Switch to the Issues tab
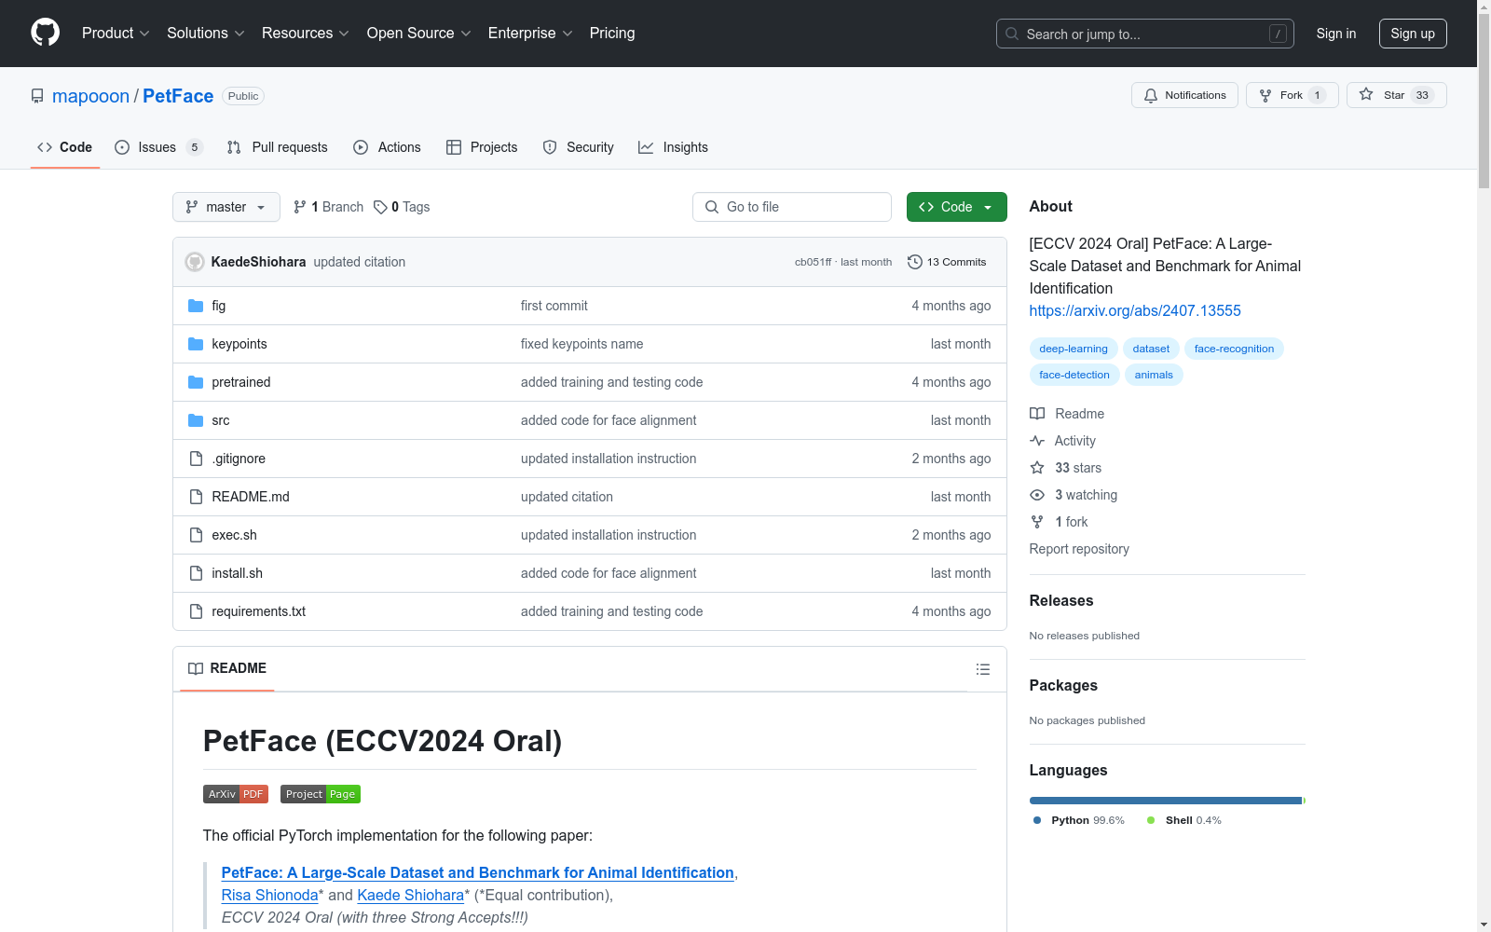The width and height of the screenshot is (1491, 932). tap(158, 147)
